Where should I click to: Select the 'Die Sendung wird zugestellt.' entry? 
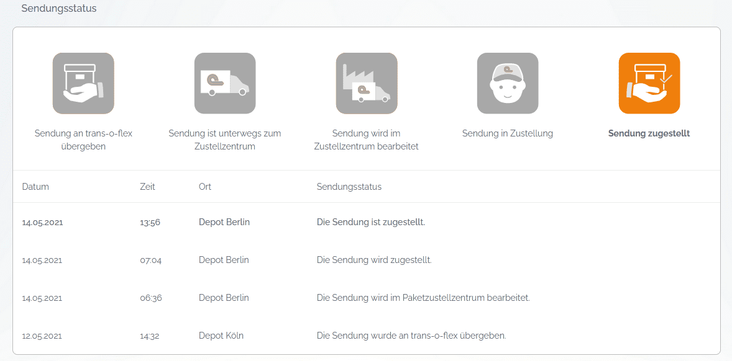[373, 260]
